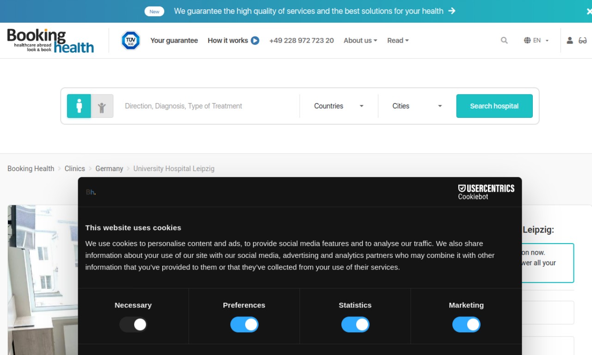Image resolution: width=592 pixels, height=355 pixels.
Task: Expand the Read menu
Action: point(398,41)
